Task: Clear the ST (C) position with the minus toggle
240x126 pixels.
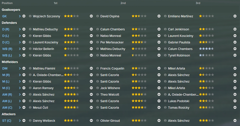Action: [x=24, y=121]
